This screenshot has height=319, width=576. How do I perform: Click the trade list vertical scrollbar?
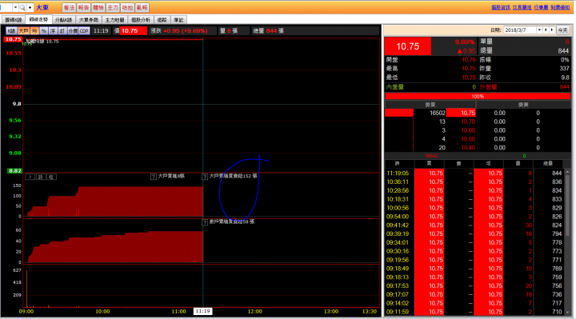coord(568,242)
